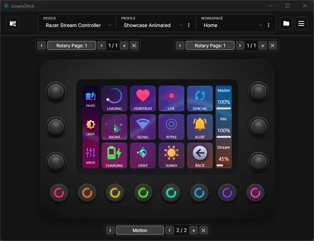Screen dimensions: 314x241
Task: Click the media search icon top-left
Action: (13, 23)
